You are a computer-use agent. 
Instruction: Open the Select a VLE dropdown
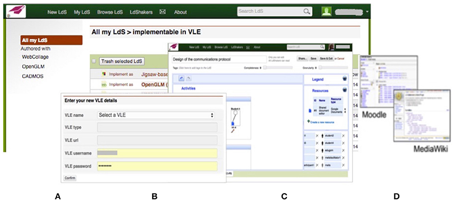(156, 115)
